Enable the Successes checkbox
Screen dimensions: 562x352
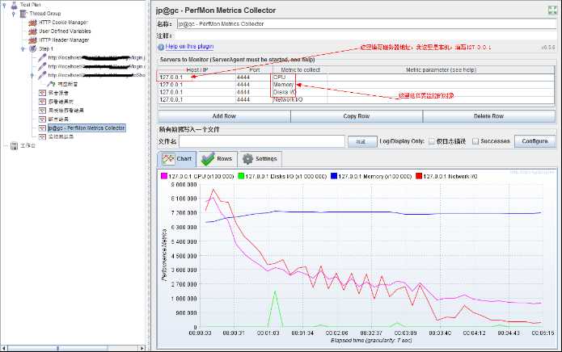click(475, 141)
